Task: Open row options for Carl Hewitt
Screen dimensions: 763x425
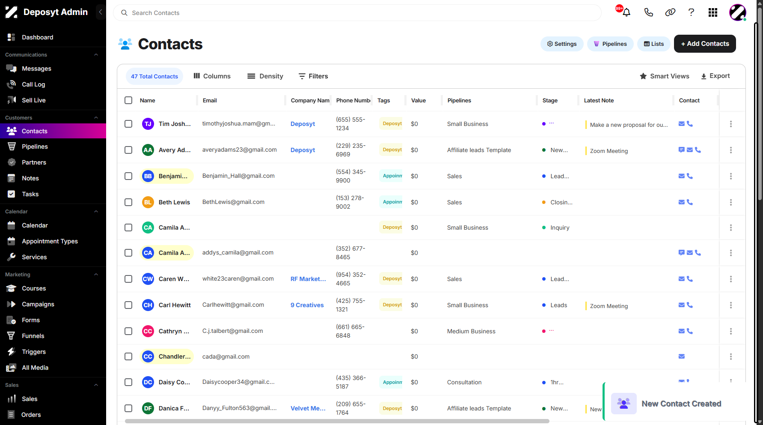Action: pos(731,305)
